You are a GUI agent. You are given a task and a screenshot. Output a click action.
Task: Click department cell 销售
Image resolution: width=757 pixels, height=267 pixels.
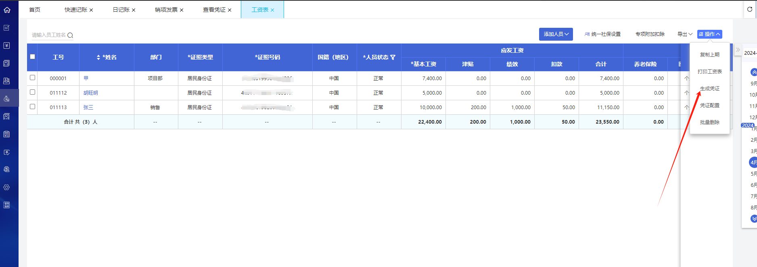pyautogui.click(x=155, y=108)
